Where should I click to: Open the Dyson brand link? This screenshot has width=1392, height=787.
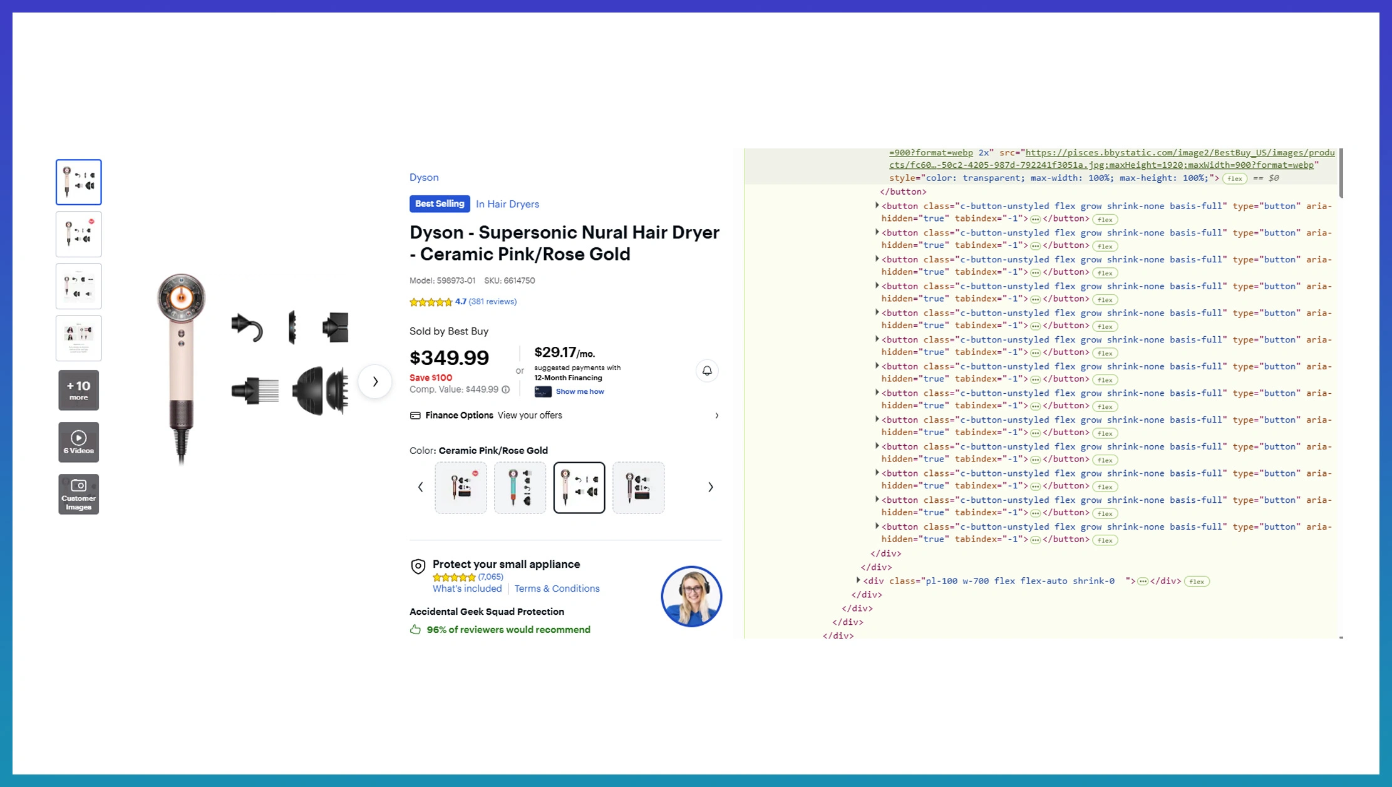[x=424, y=177]
